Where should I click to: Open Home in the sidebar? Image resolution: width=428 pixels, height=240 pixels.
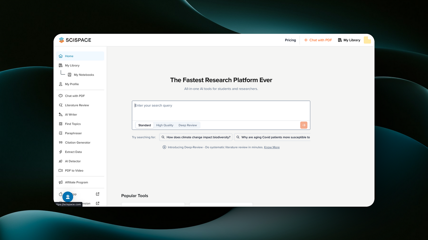coord(80,56)
